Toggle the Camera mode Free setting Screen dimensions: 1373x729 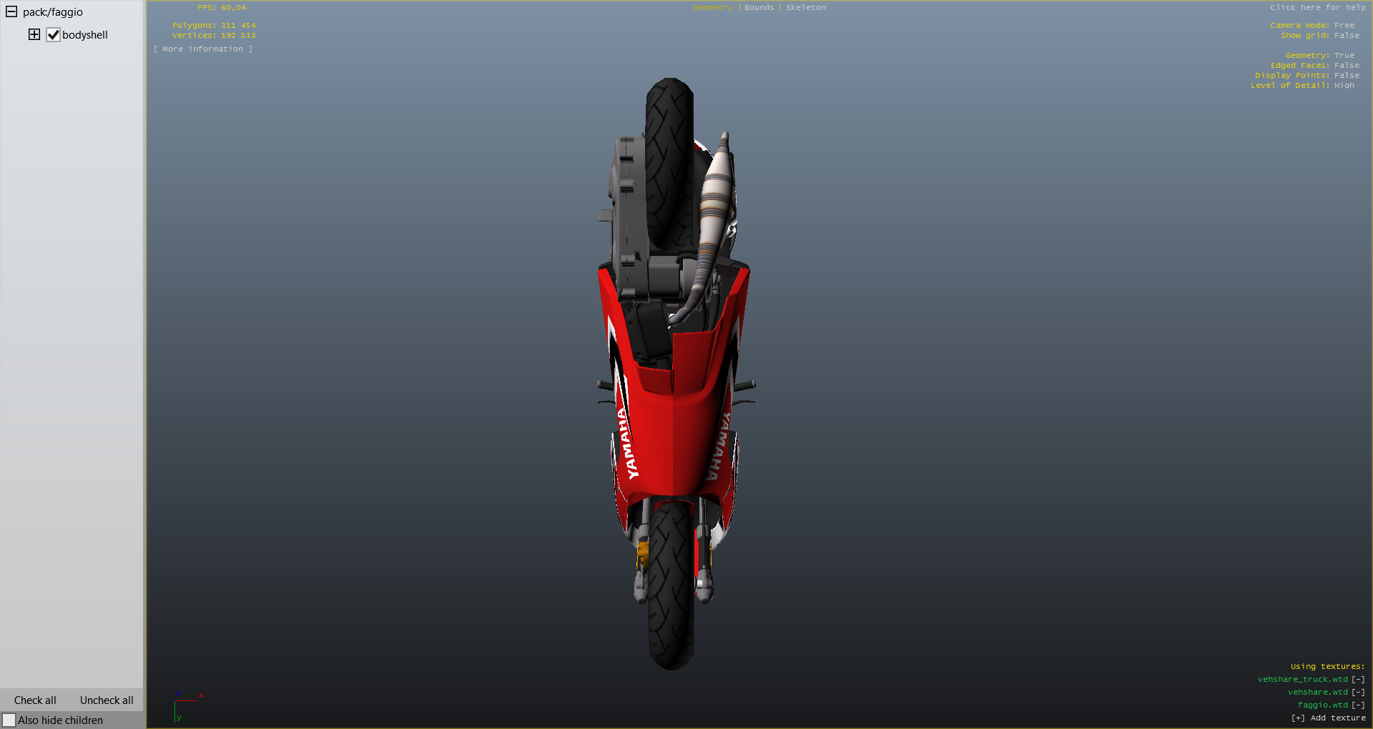[1312, 26]
